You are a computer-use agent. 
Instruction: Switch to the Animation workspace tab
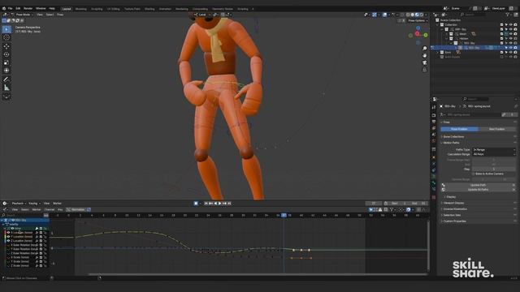[x=165, y=9]
